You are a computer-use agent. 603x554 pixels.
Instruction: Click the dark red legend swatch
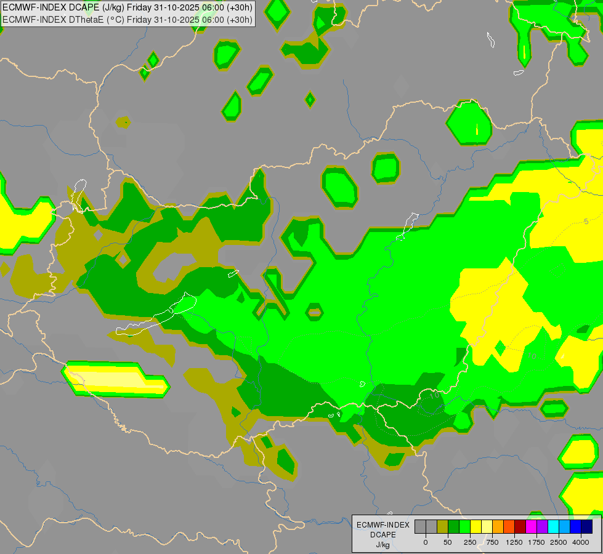point(520,527)
